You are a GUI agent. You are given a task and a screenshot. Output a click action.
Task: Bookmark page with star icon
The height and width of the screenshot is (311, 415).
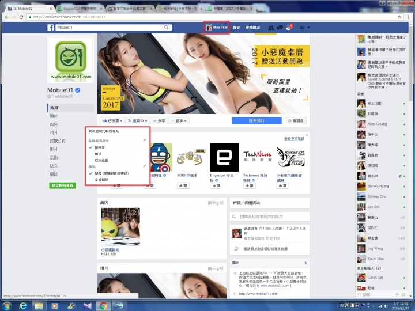(399, 17)
